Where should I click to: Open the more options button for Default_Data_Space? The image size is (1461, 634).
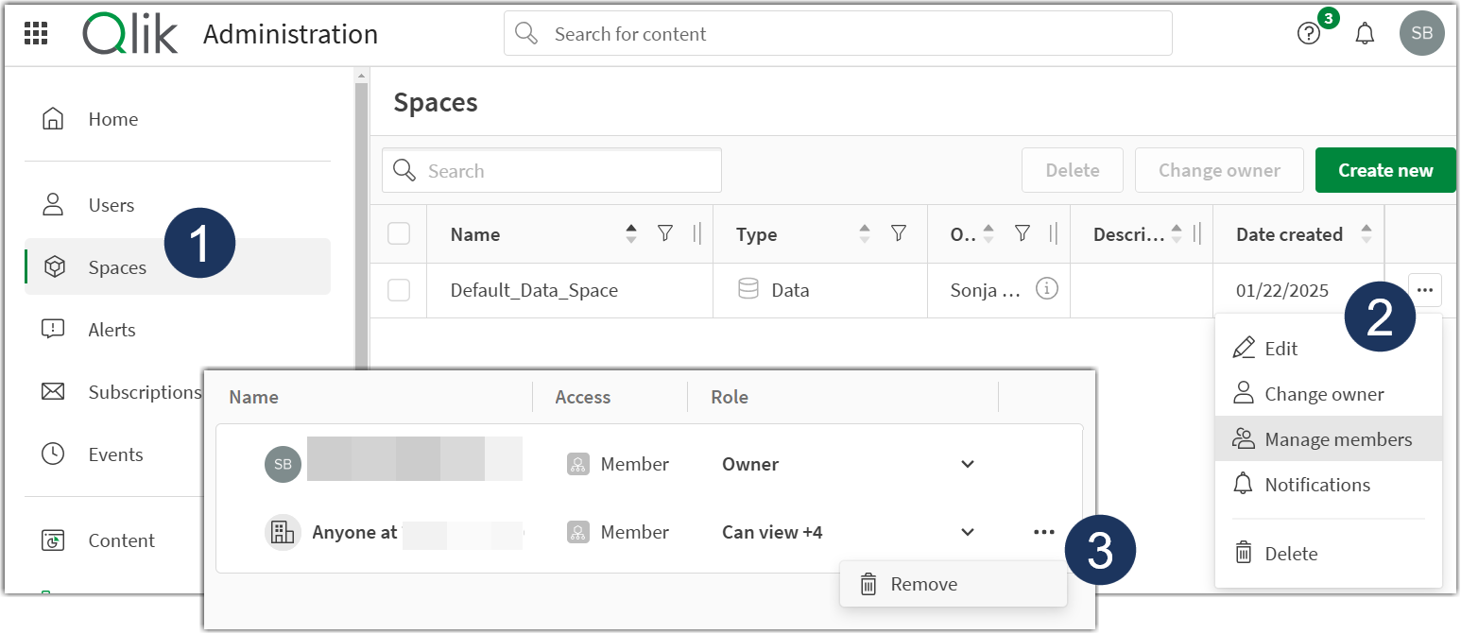coord(1426,290)
